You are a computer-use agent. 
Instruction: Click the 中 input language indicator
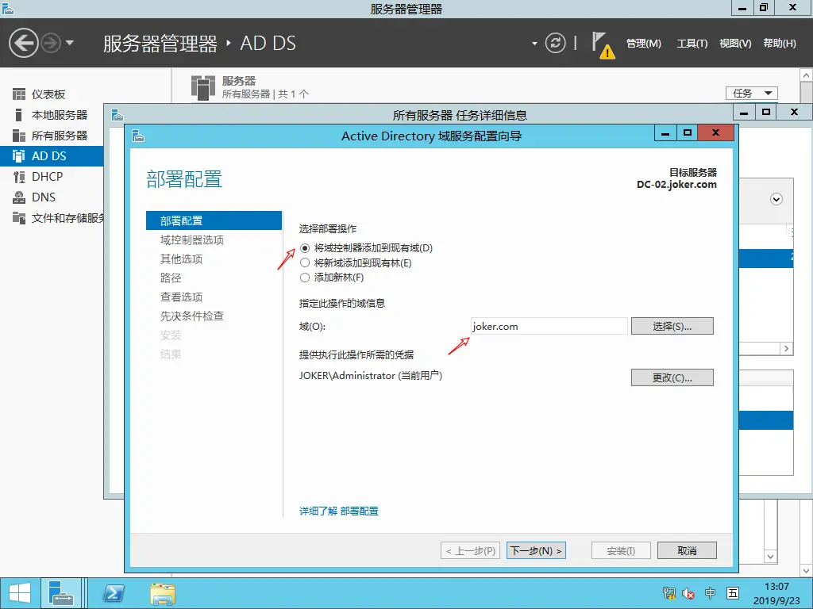point(711,593)
